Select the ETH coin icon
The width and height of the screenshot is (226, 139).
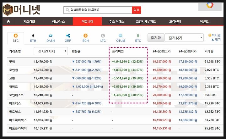(x=33, y=36)
